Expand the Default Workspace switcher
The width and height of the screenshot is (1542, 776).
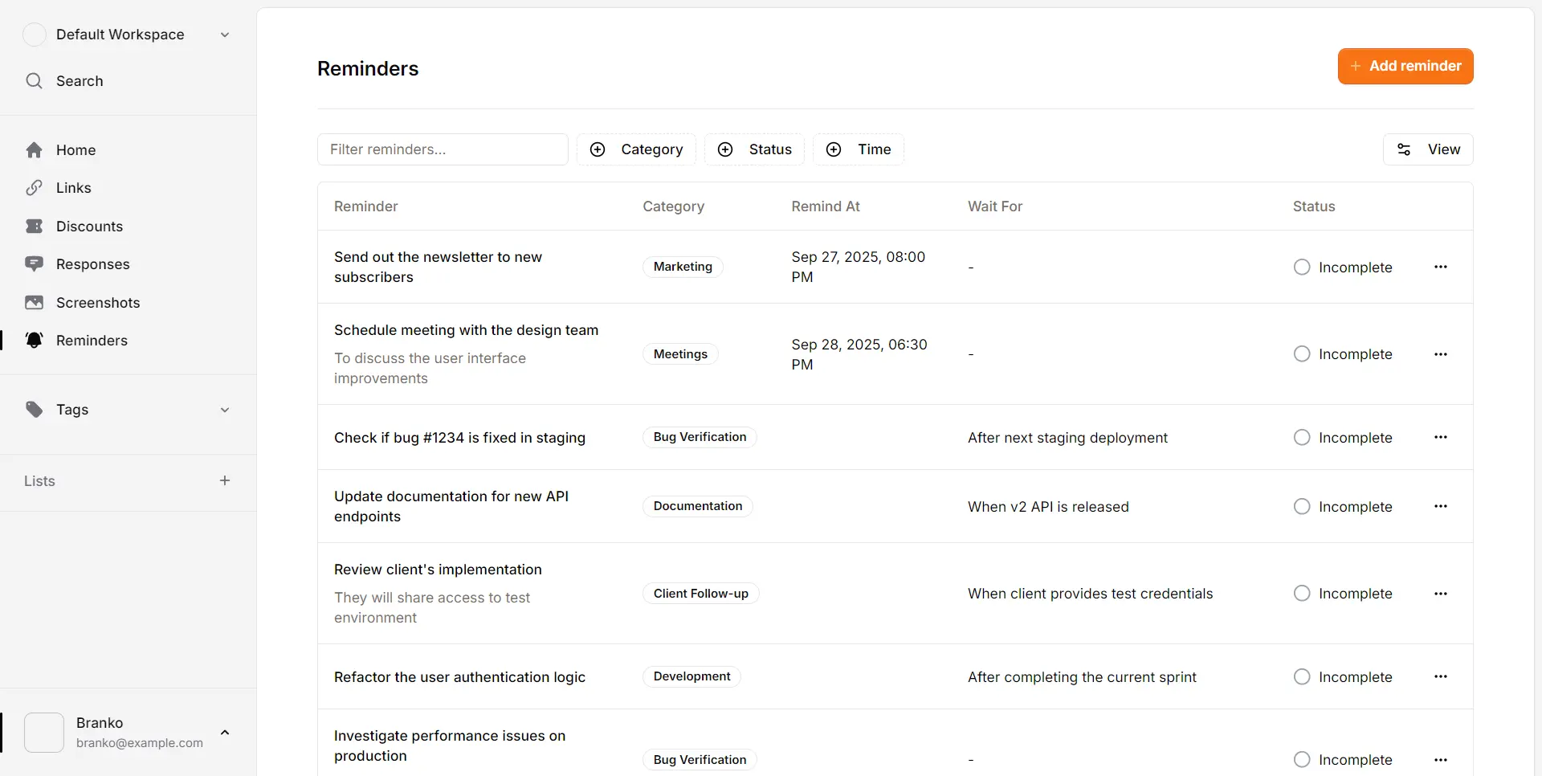pos(225,35)
